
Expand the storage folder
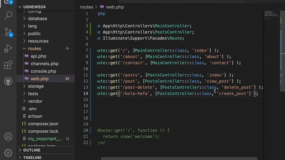tap(24, 86)
